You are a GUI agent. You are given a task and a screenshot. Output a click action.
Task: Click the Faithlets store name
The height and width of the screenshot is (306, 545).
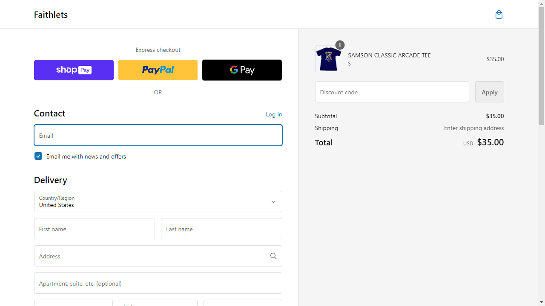[x=51, y=14]
